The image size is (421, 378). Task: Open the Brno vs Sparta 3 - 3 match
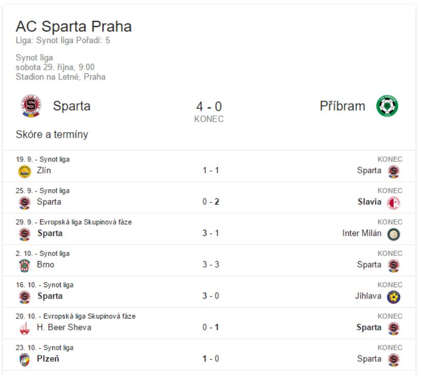209,261
